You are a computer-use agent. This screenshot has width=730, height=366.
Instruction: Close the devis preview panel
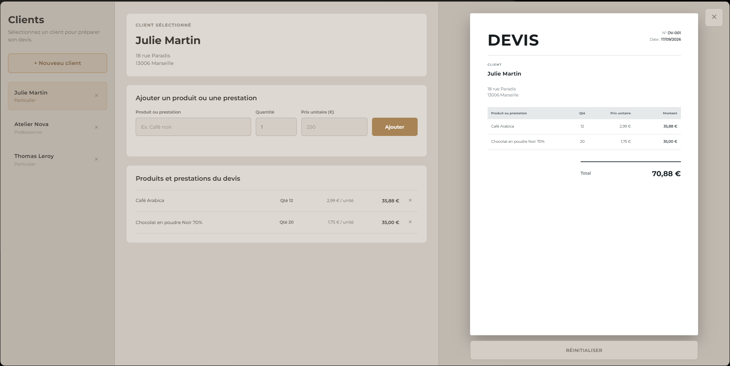[x=714, y=17]
